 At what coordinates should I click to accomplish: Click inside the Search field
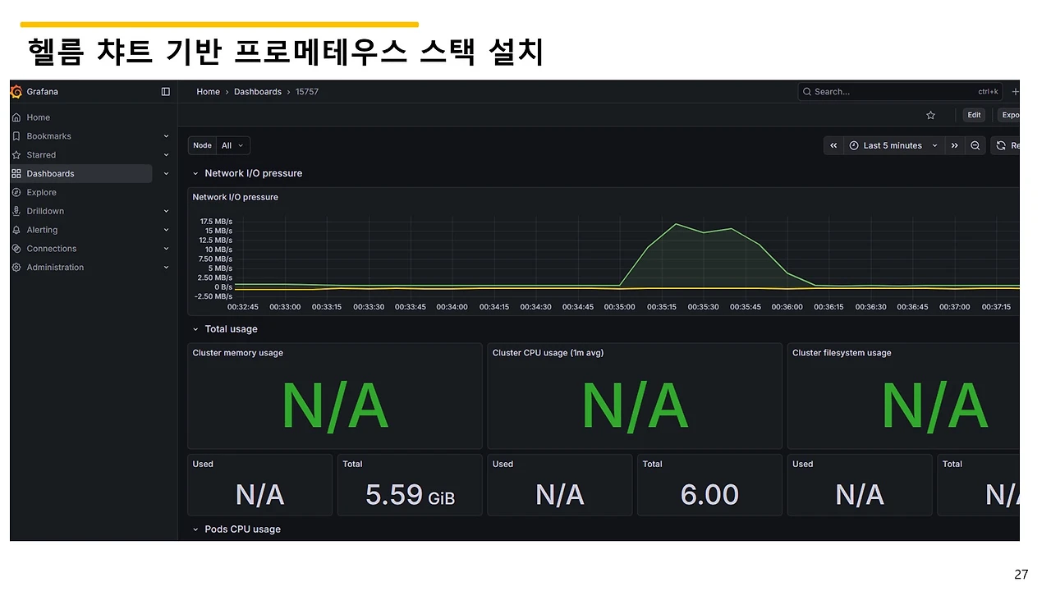895,91
